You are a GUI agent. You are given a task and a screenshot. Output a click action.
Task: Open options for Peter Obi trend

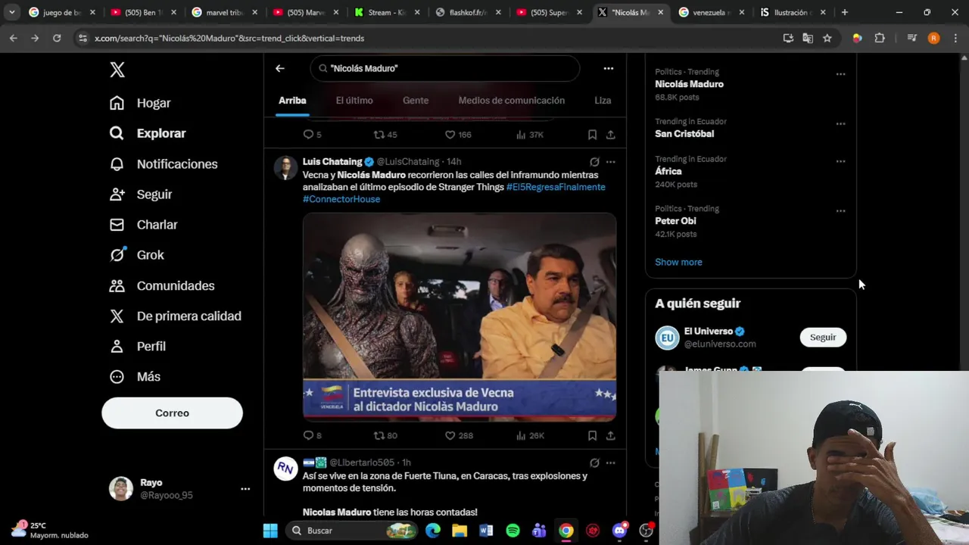pyautogui.click(x=840, y=211)
